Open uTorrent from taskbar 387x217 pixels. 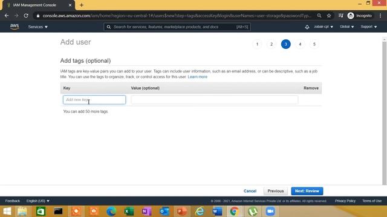coord(253,212)
